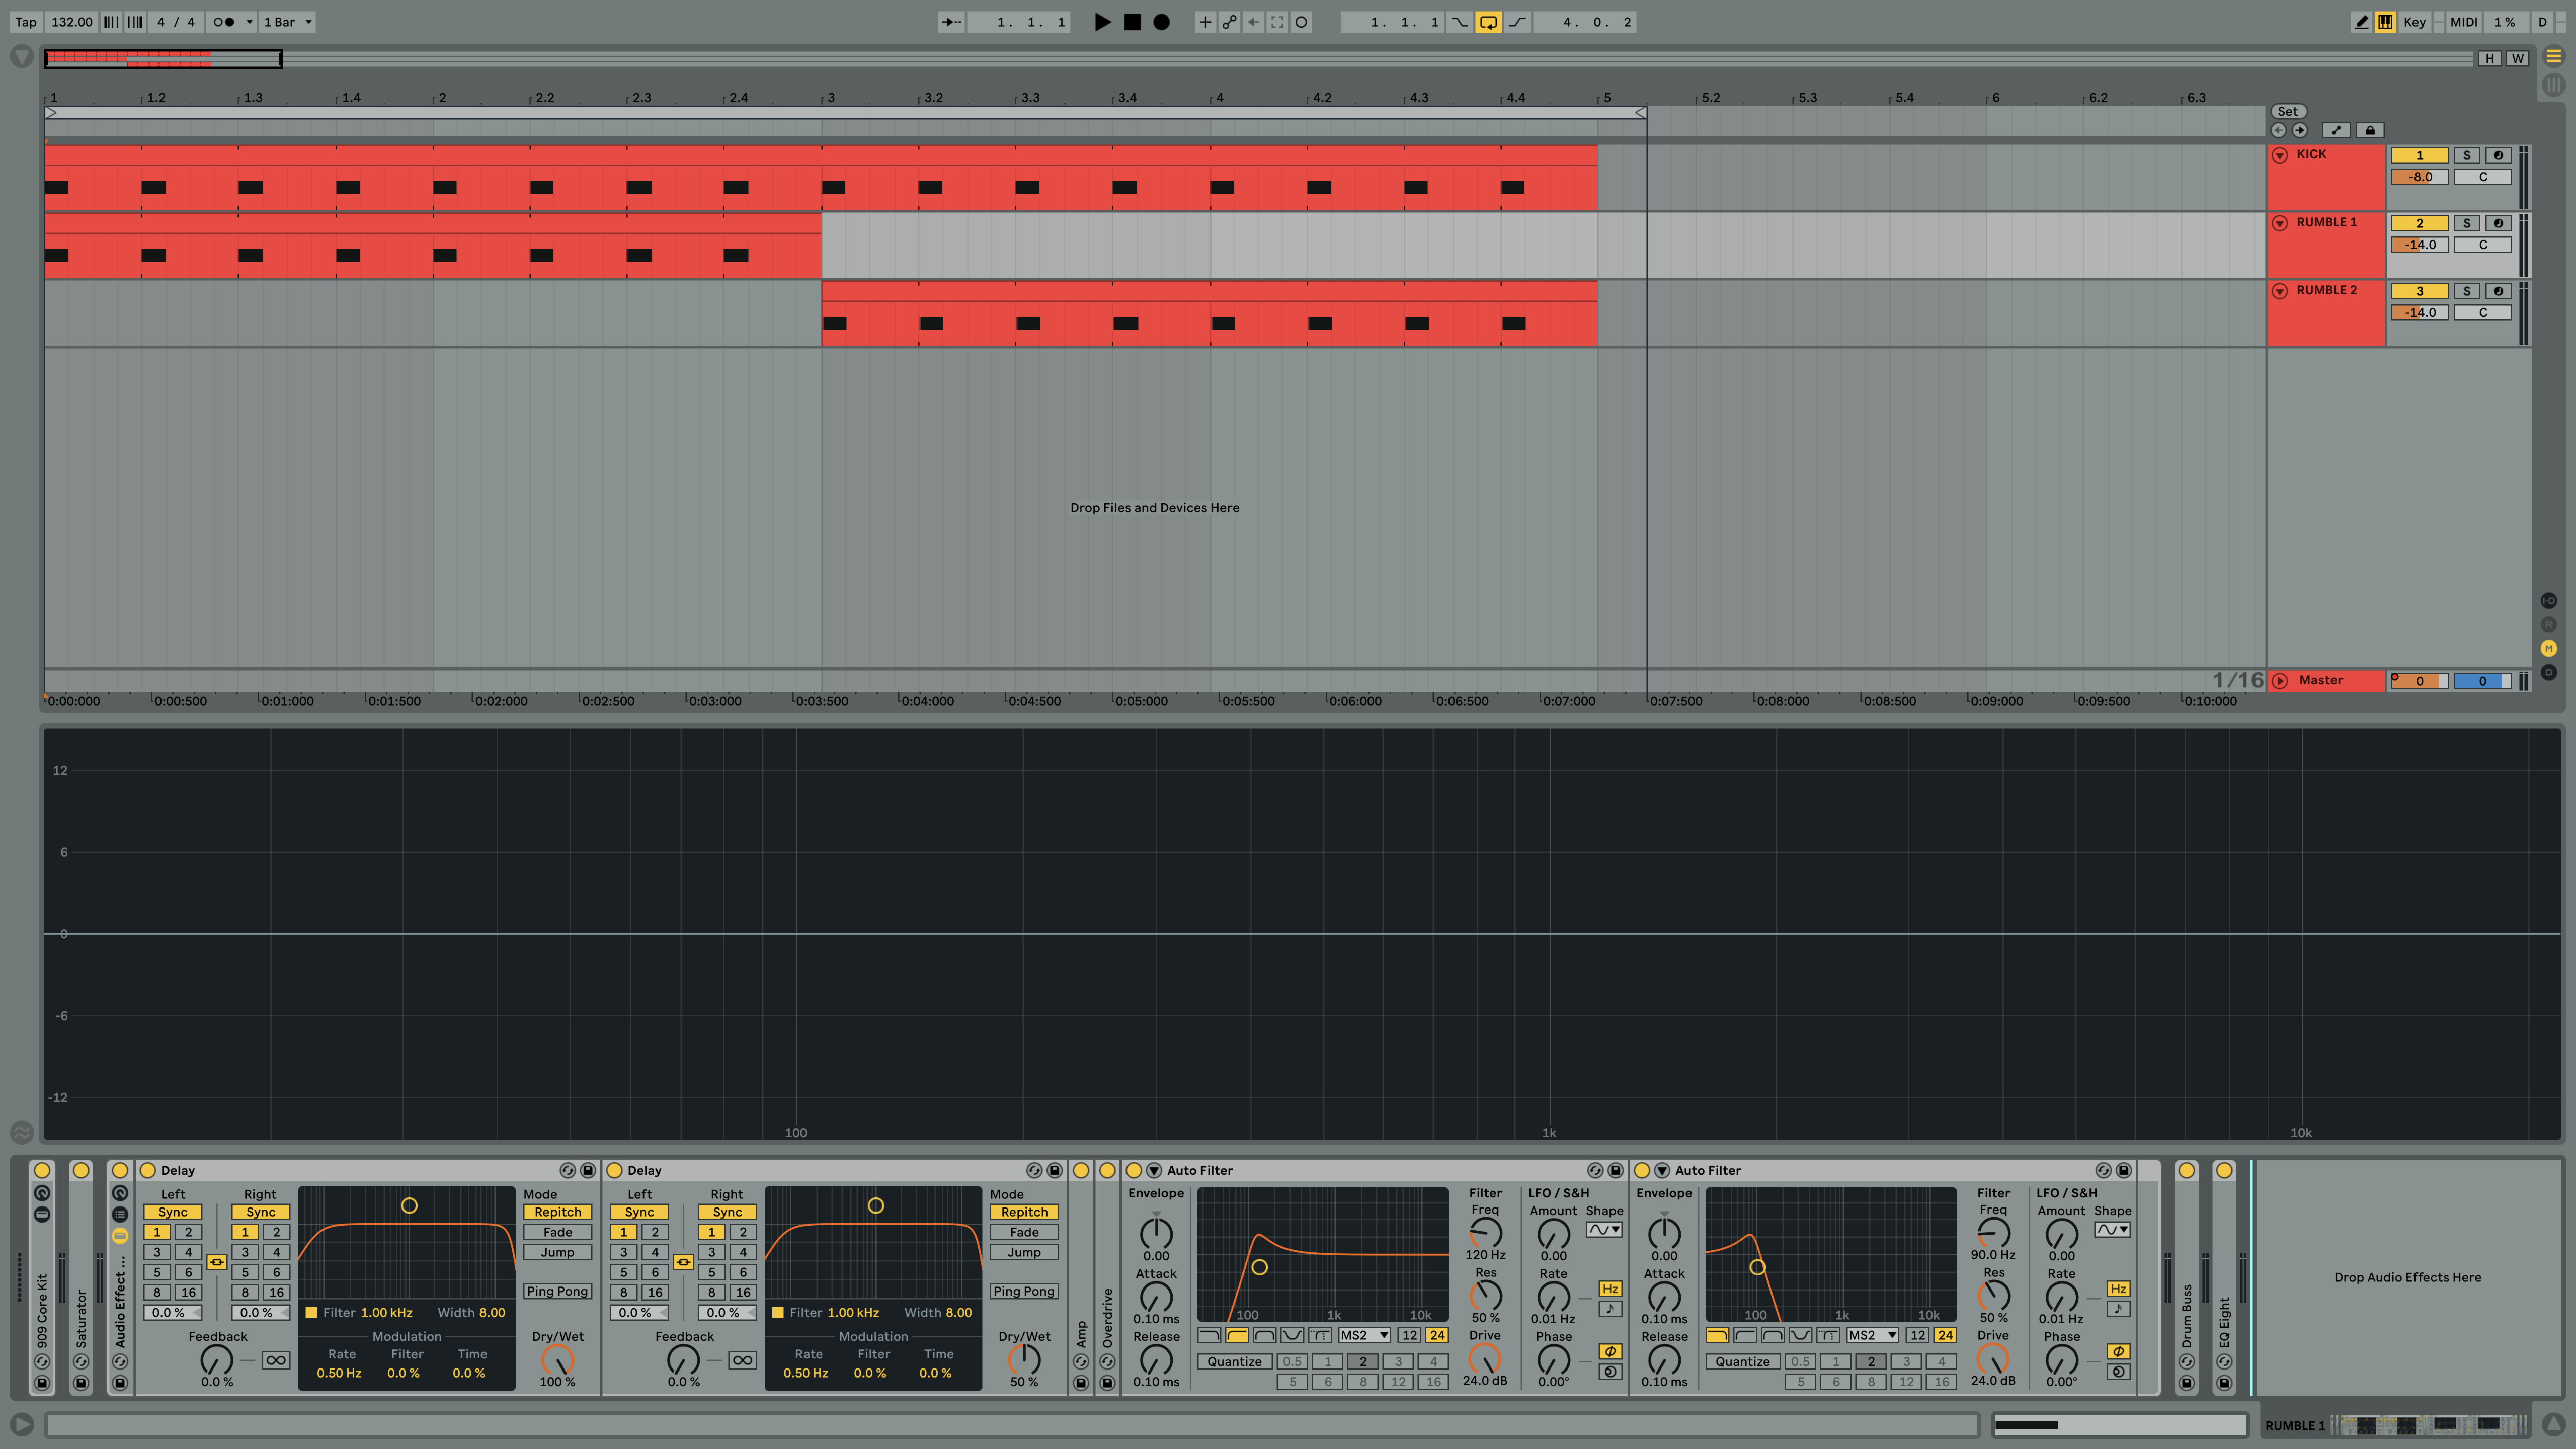Show the device chain list in Audio Effect Rack

point(120,1215)
